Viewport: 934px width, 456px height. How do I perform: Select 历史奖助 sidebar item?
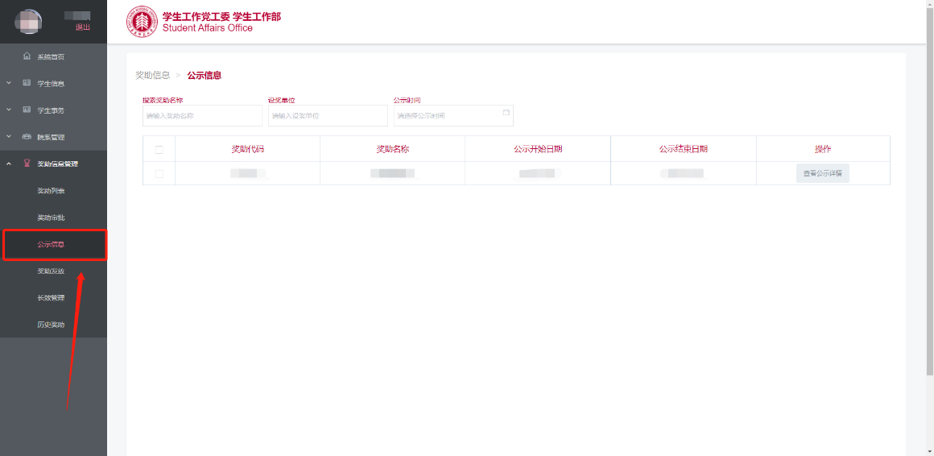tap(51, 325)
